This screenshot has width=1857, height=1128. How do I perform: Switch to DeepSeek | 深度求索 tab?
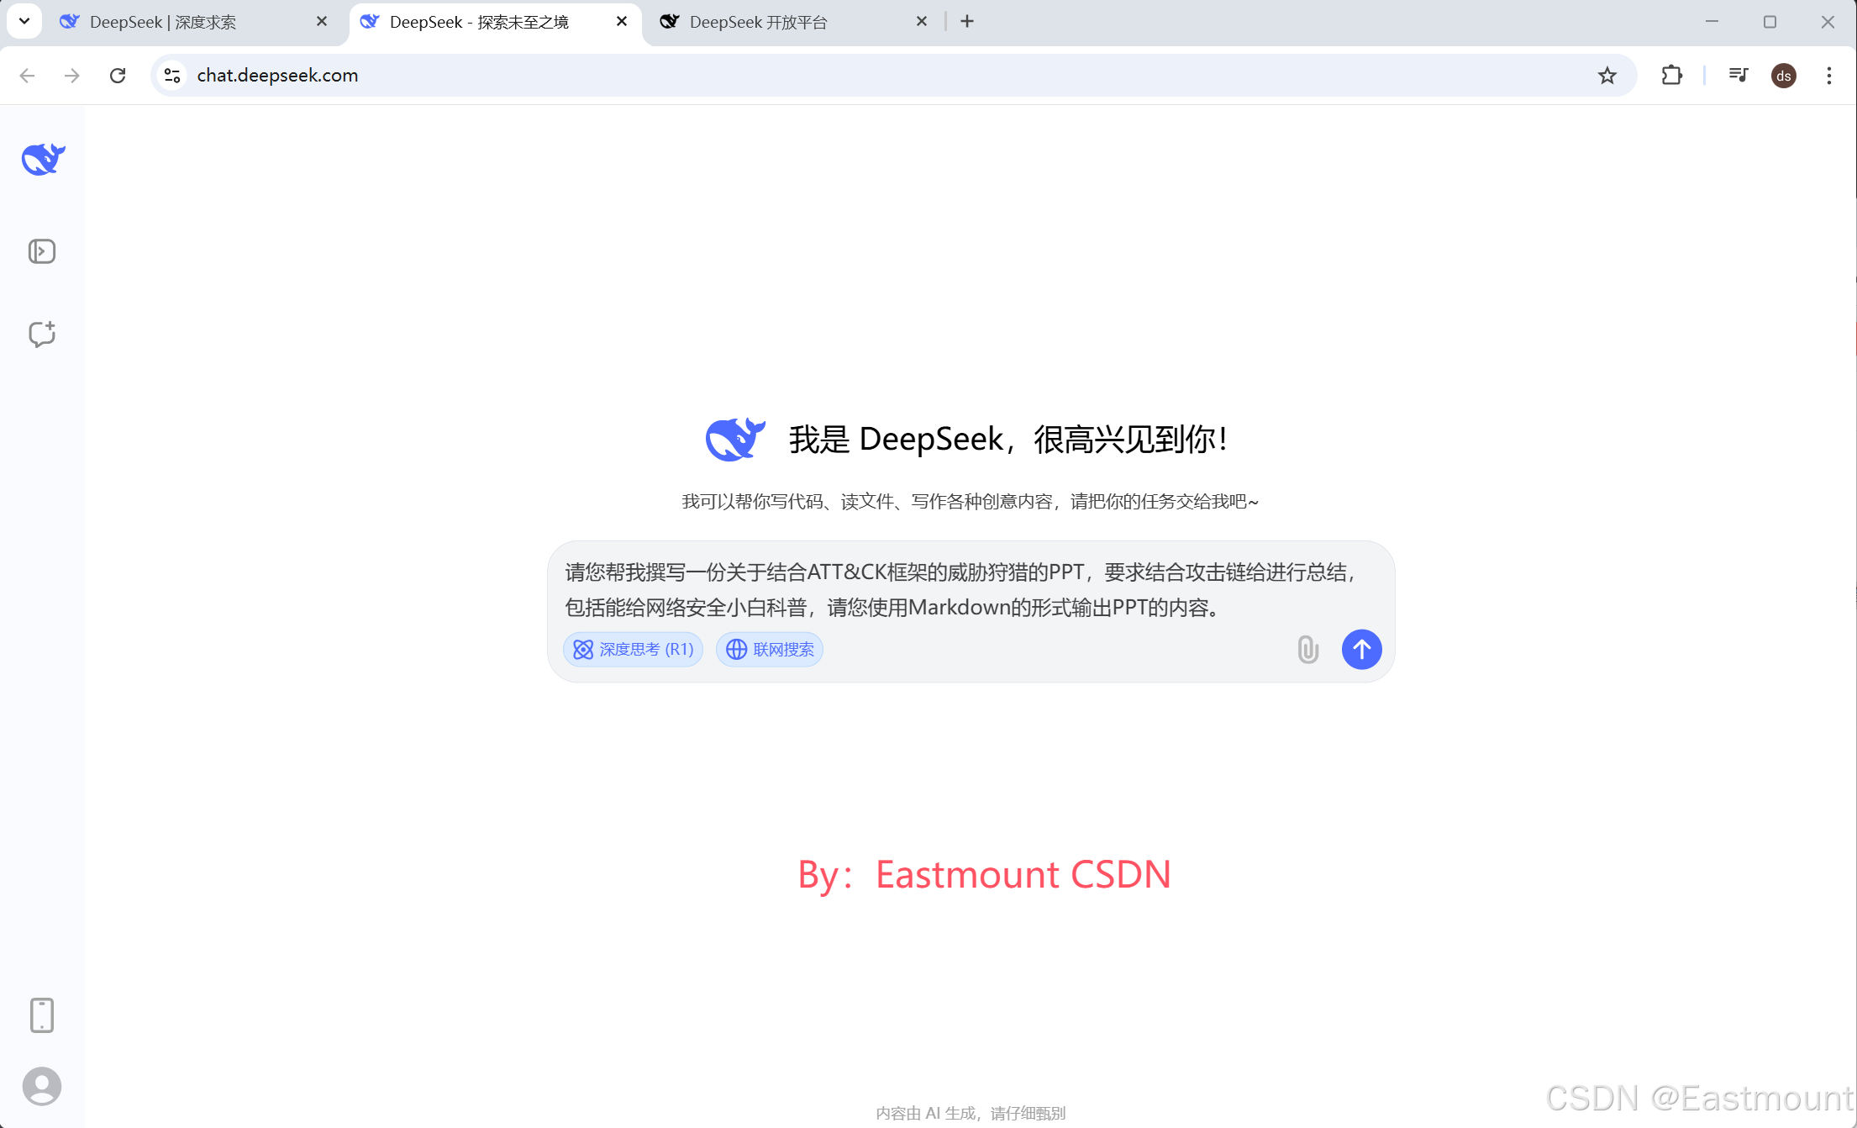pos(163,22)
